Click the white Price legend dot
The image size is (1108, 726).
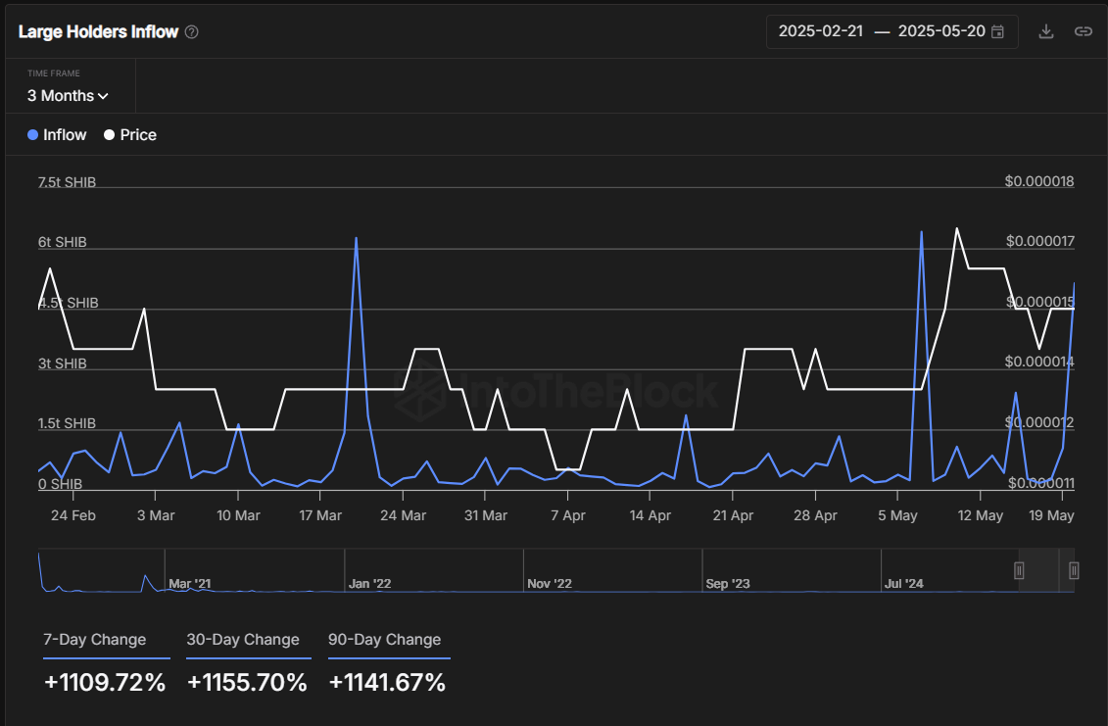click(109, 135)
